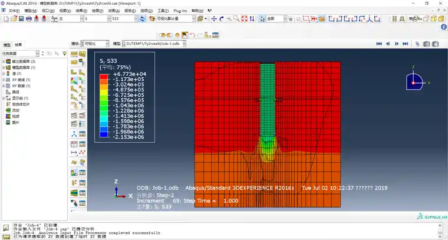This screenshot has height=240, width=448.
Task: Open the XY data manager table icon
Action: pyautogui.click(x=83, y=144)
